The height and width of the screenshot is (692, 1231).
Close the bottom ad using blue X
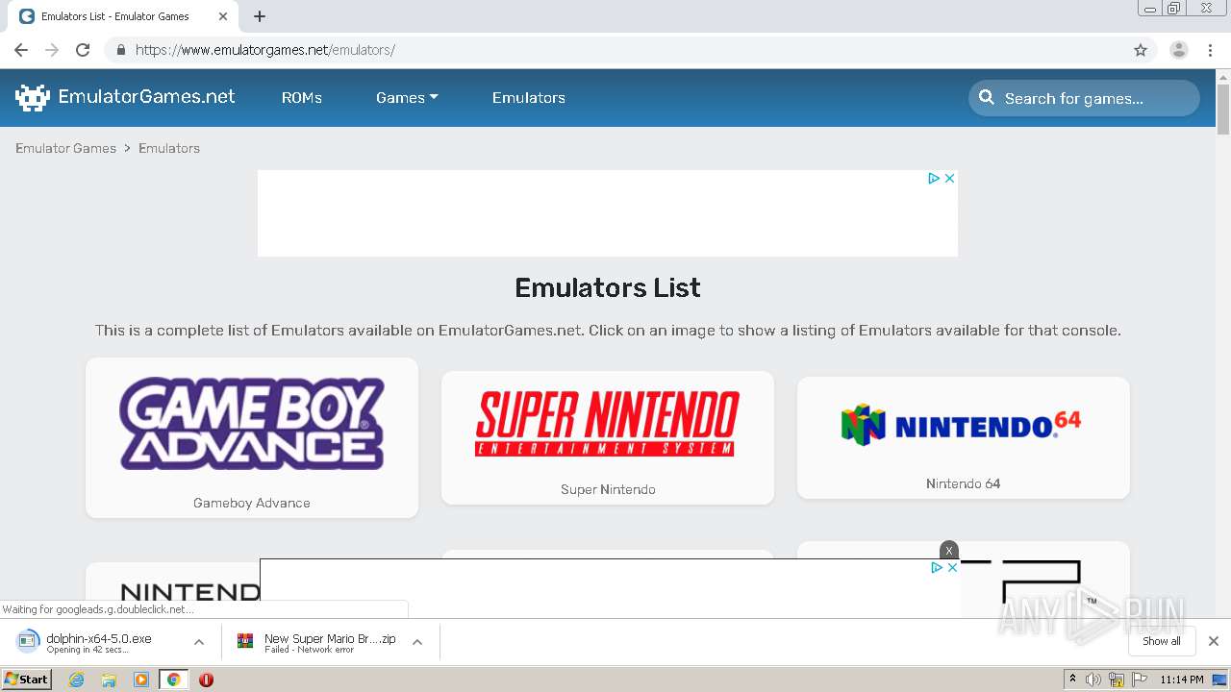point(952,567)
